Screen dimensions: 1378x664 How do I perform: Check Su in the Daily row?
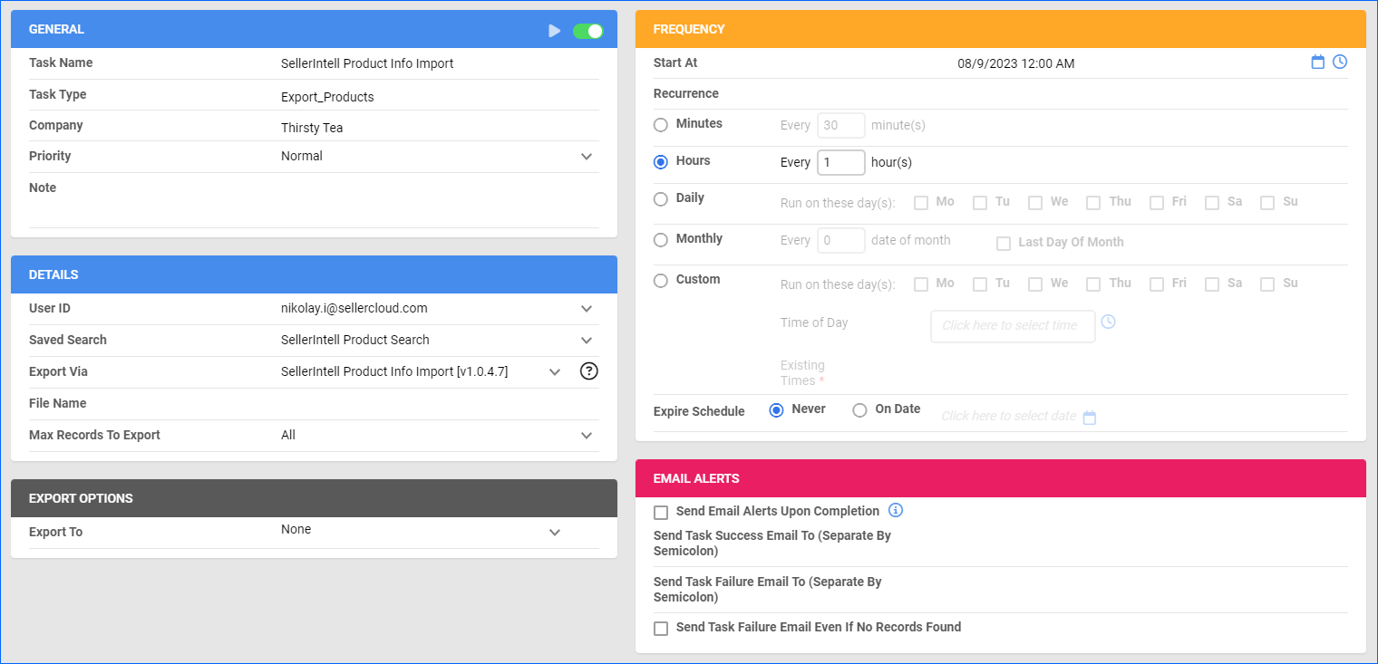click(1267, 202)
